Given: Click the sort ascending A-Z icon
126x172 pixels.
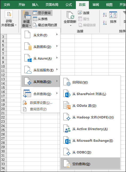Looking at the screenshot, I should (105, 15).
